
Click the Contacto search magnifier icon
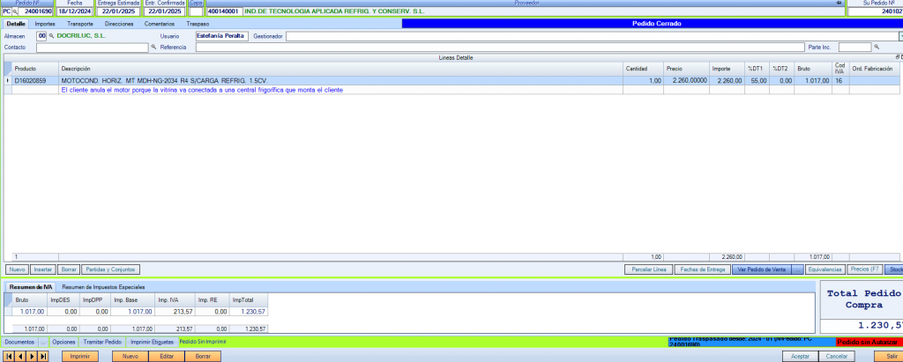pos(153,47)
